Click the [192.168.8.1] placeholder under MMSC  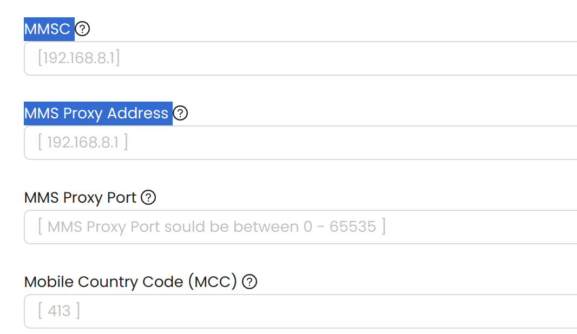coord(78,58)
